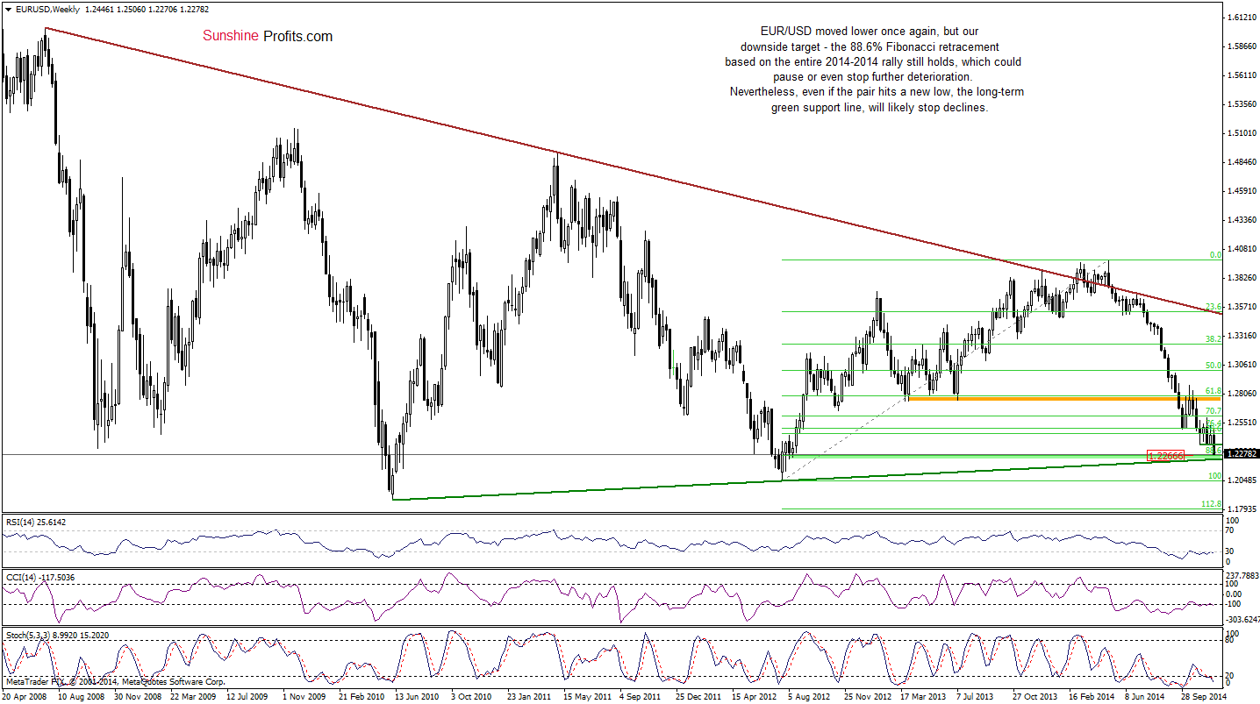The width and height of the screenshot is (1260, 704).
Task: Click the 1.25510 price axis value
Action: pyautogui.click(x=1242, y=423)
